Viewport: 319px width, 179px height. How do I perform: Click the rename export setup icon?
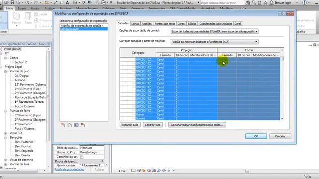(76, 125)
